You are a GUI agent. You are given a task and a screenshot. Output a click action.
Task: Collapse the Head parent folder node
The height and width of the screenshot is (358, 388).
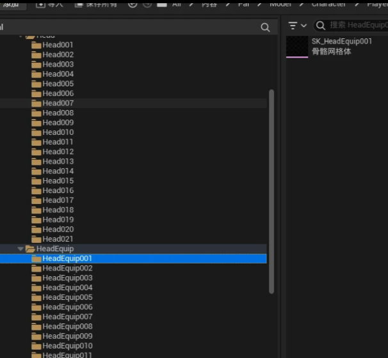(x=20, y=36)
